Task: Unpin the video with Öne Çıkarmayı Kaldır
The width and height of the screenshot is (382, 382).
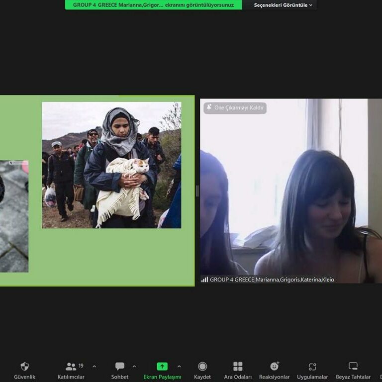Action: tap(235, 108)
